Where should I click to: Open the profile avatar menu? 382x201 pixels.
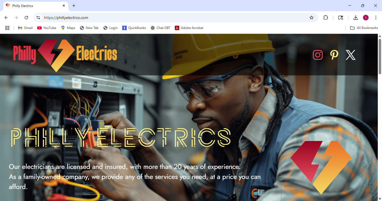366,18
